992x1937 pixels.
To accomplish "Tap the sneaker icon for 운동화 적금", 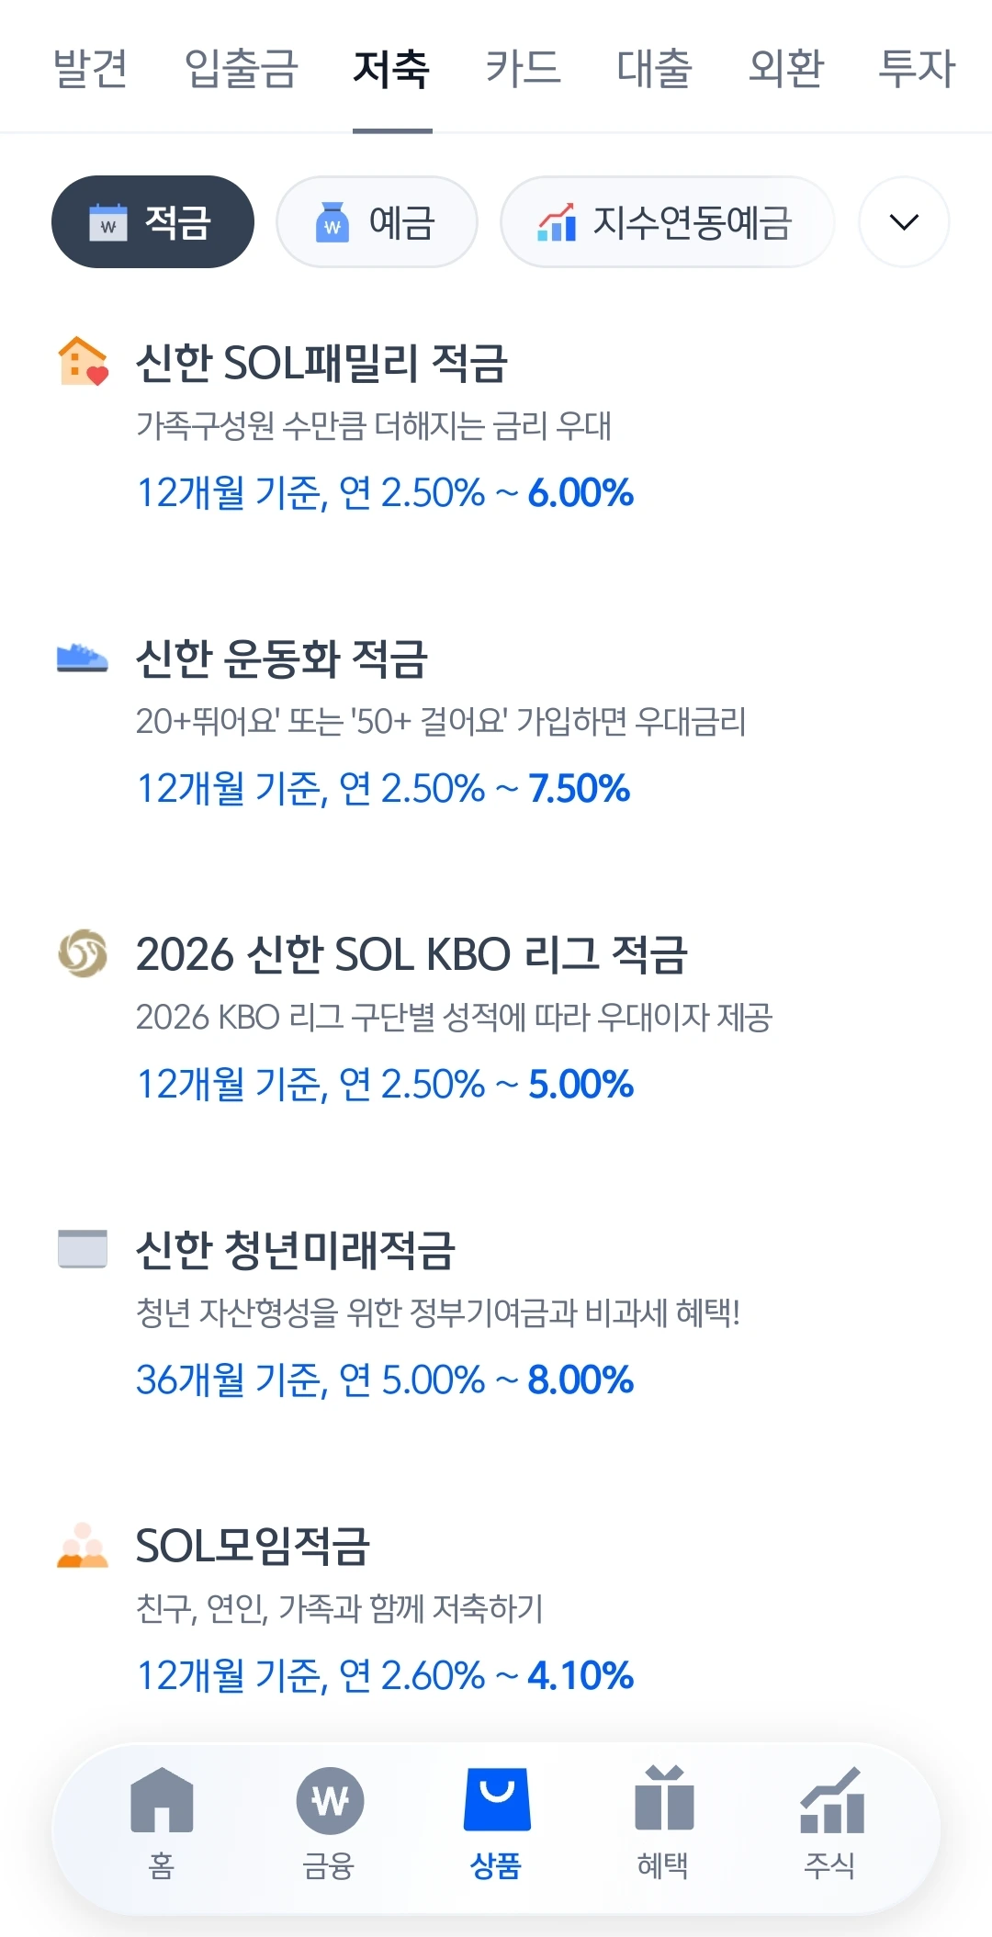I will click(83, 658).
